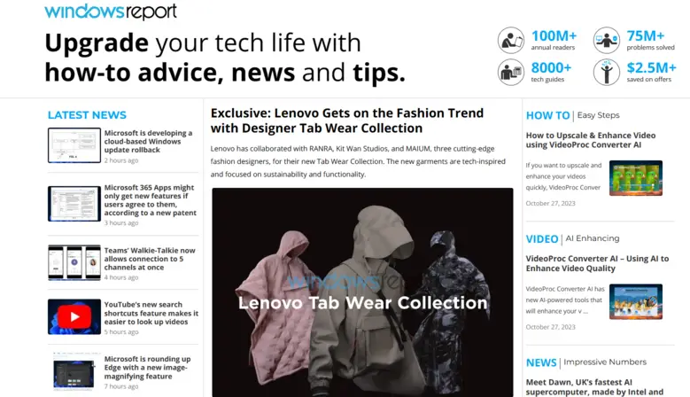Open the Exclusive Lenovo Fashion Trend headline
The width and height of the screenshot is (690, 397).
coord(346,121)
